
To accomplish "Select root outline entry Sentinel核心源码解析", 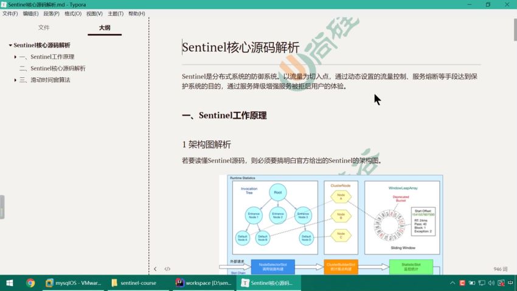I will [42, 45].
